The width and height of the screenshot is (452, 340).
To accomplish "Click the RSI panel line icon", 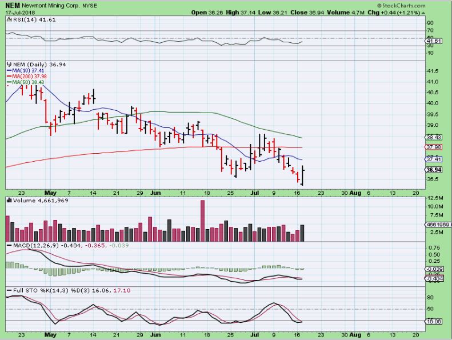I will coord(9,19).
